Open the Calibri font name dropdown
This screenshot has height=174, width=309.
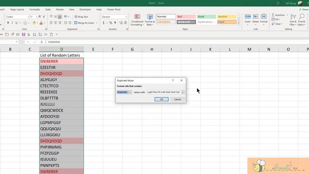28,17
